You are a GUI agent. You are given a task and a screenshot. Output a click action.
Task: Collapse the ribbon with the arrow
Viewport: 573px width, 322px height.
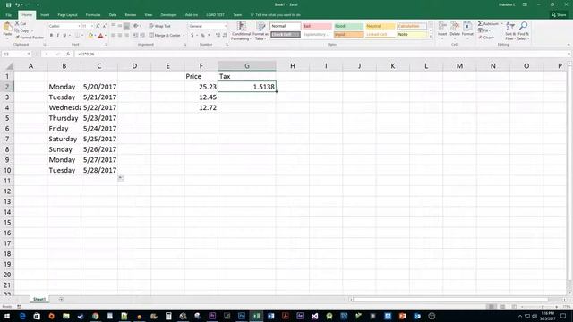point(569,45)
